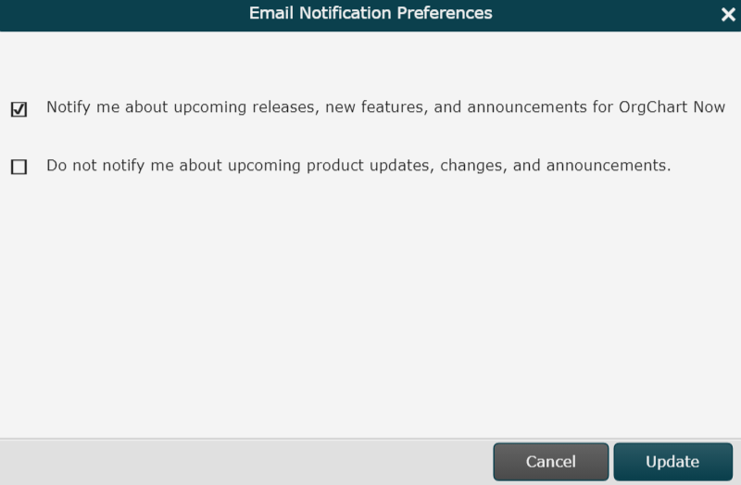Uncheck the OrgChart Now release notifications checkbox
This screenshot has width=741, height=485.
click(x=19, y=109)
